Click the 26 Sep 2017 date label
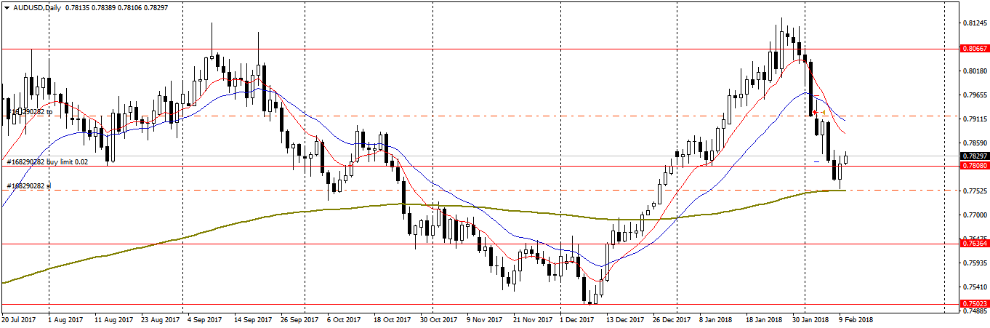This screenshot has height=328, width=990. tap(299, 319)
